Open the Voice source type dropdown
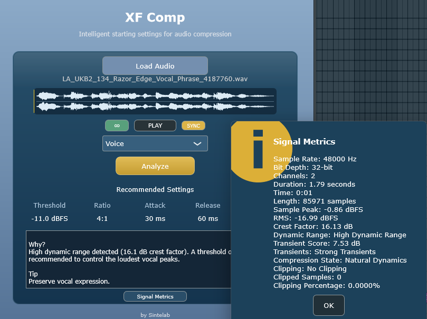This screenshot has width=427, height=319. (x=155, y=143)
